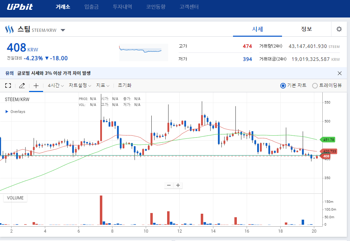
Task: Dismiss the price difference warning banner
Action: [339, 73]
